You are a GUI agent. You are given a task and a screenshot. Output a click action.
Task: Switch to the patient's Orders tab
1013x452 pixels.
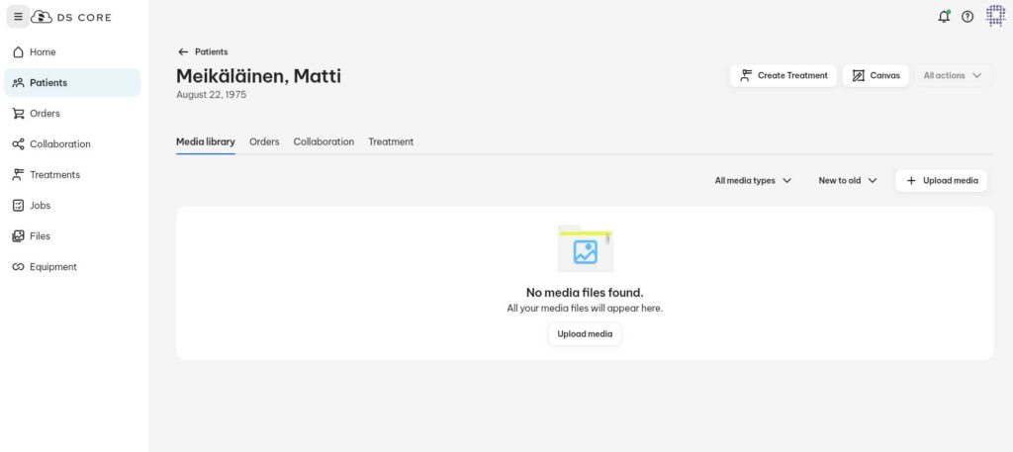point(264,142)
